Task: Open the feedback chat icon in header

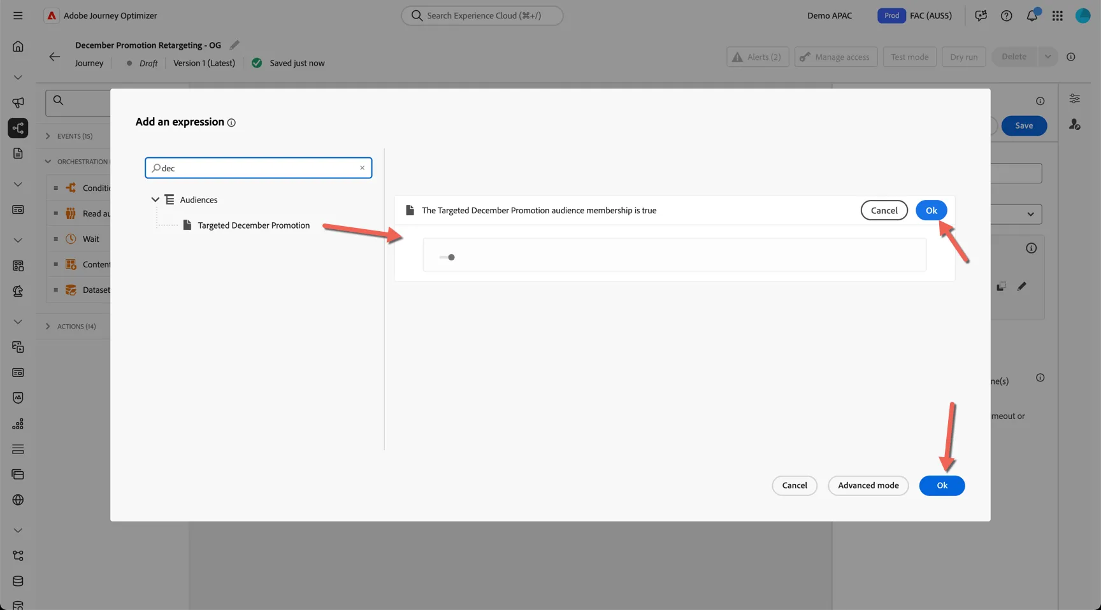Action: coord(981,16)
